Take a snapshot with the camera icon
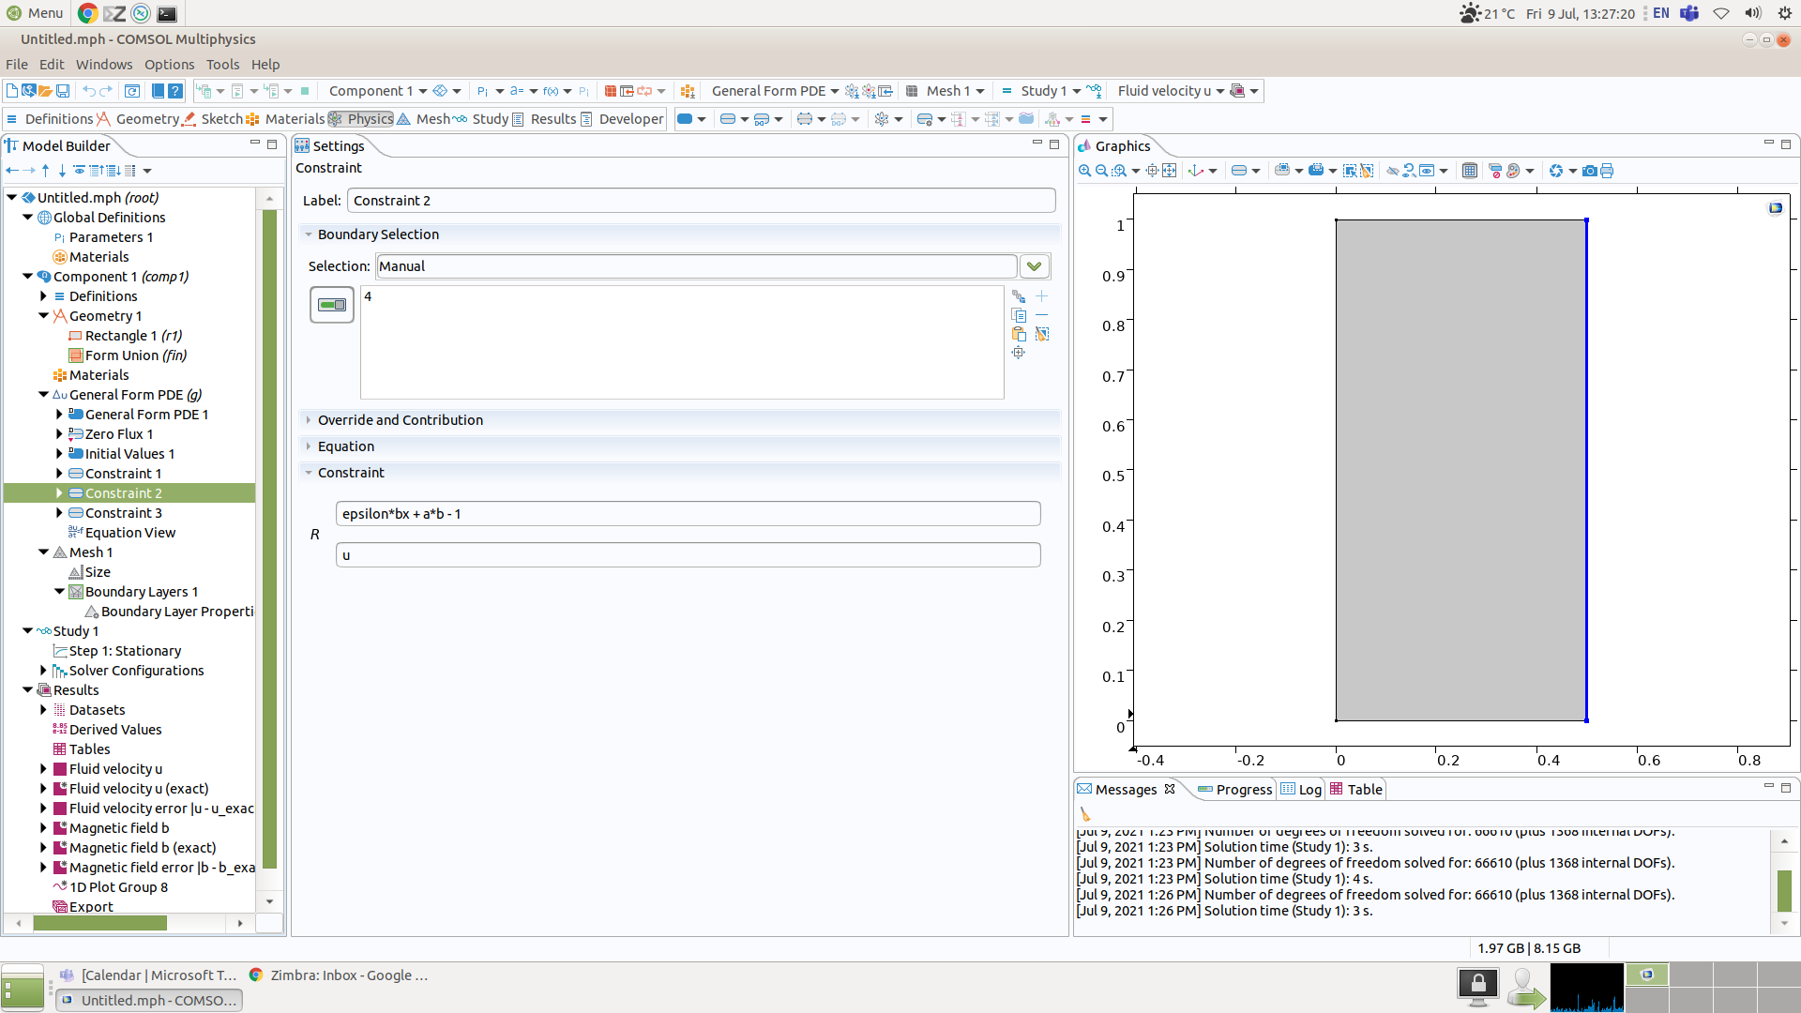 1589,171
